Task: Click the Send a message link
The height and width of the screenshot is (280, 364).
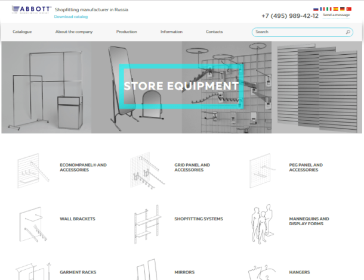Action: (337, 15)
